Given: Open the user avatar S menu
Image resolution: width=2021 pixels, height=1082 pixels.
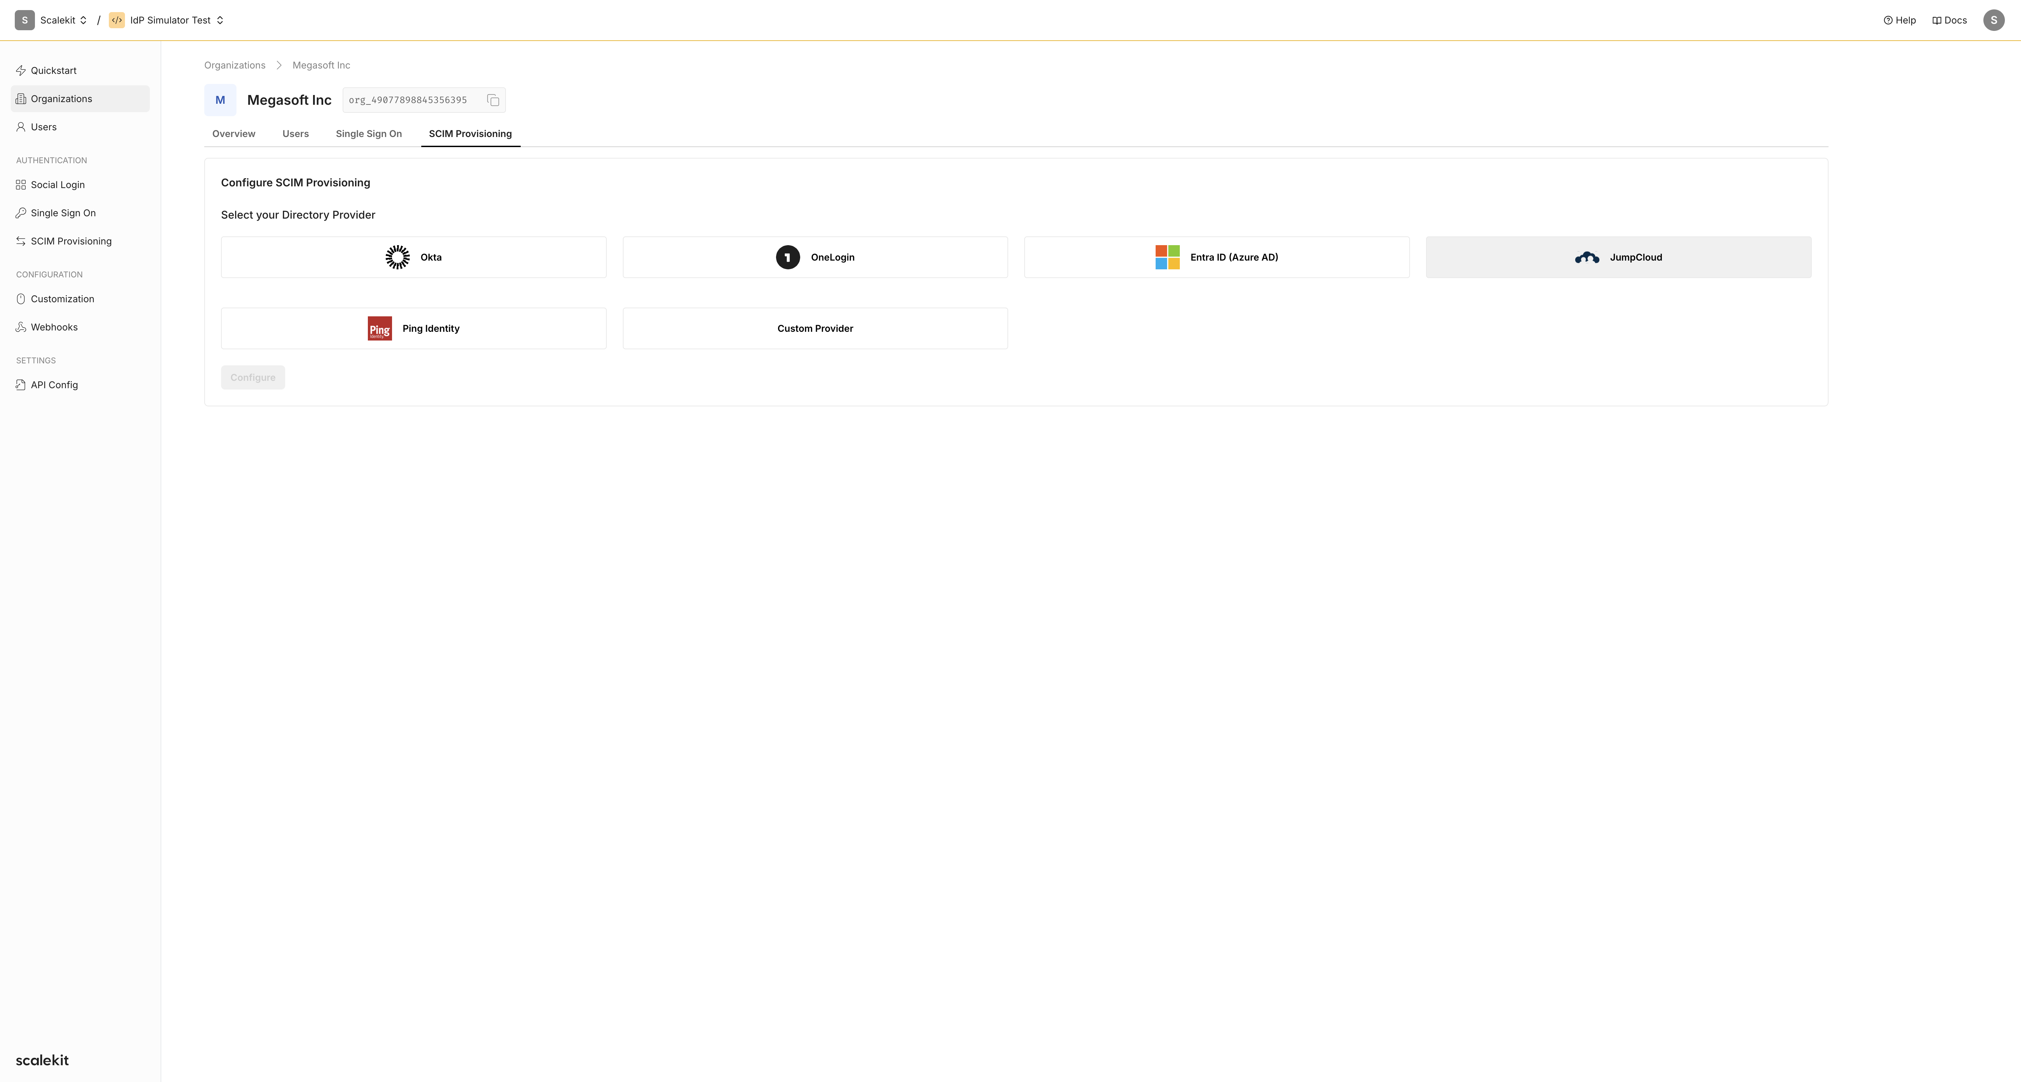Looking at the screenshot, I should click(1993, 20).
